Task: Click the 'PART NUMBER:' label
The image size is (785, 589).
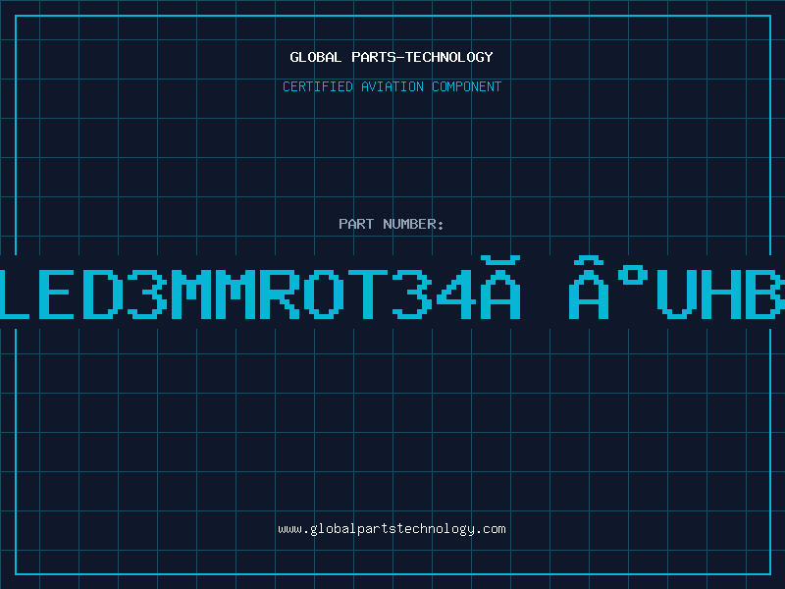Action: 392,224
